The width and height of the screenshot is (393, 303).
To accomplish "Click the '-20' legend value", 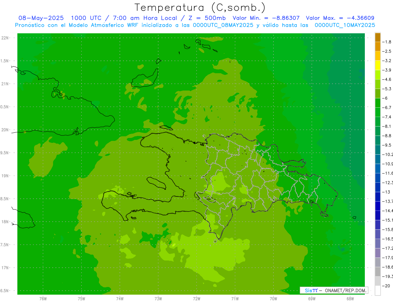I will pyautogui.click(x=386, y=286).
